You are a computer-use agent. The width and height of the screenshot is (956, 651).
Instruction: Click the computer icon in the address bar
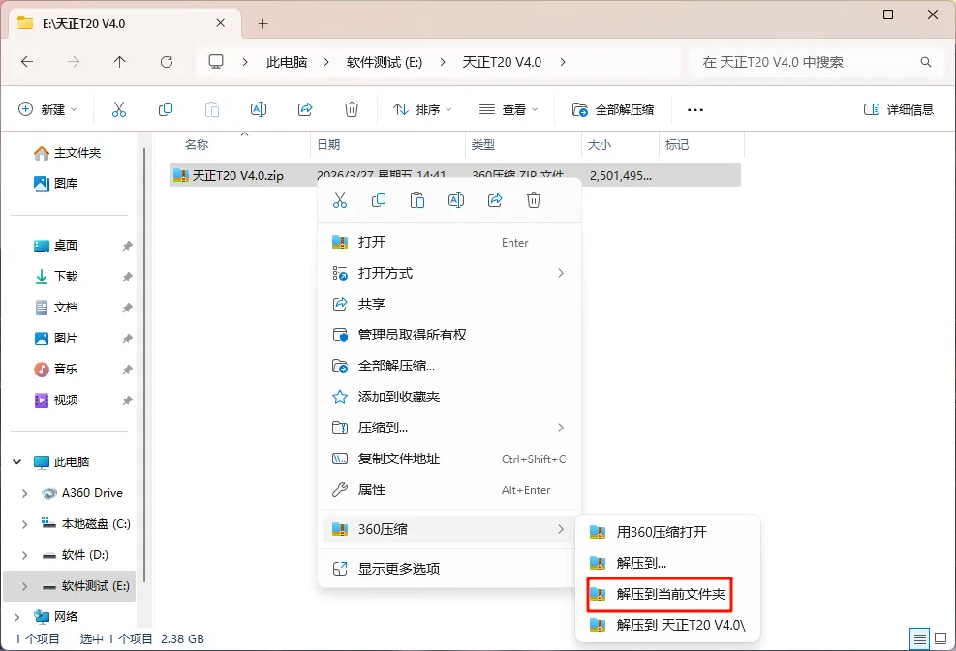point(216,62)
